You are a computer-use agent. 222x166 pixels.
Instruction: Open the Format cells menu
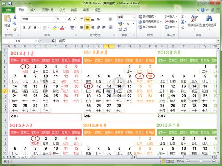(x=171, y=27)
